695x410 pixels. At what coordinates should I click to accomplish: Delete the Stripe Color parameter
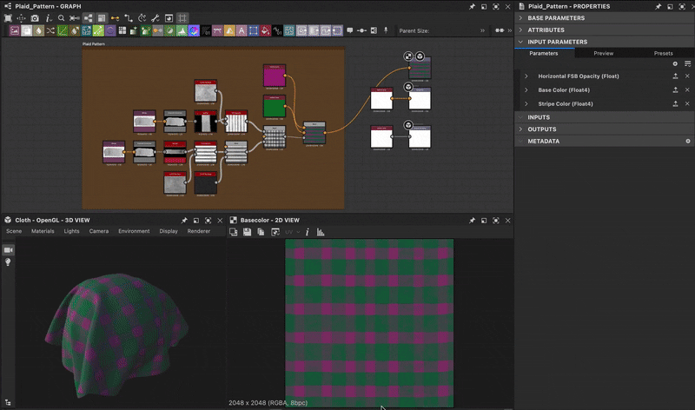click(x=687, y=103)
